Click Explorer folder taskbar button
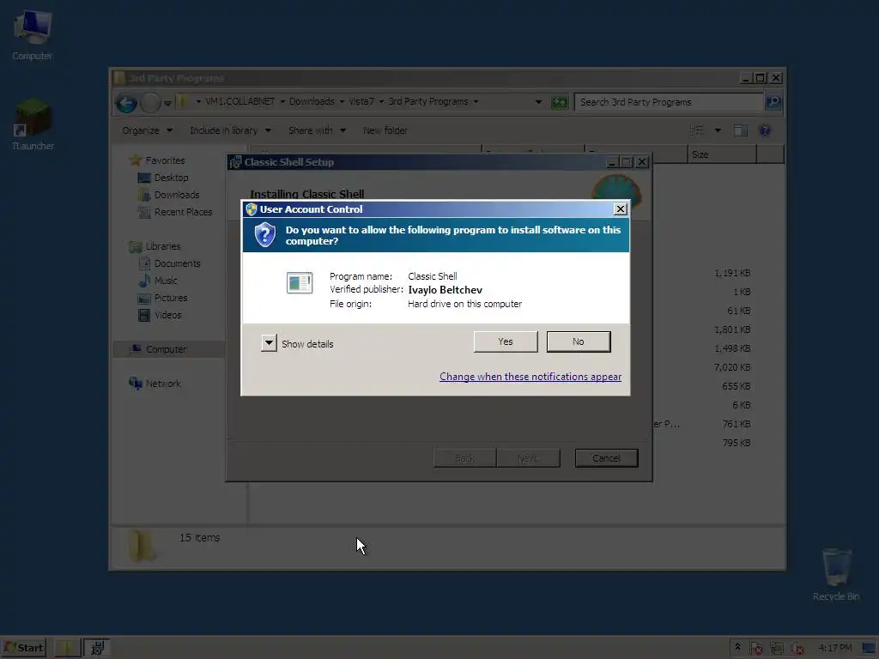 pos(67,648)
